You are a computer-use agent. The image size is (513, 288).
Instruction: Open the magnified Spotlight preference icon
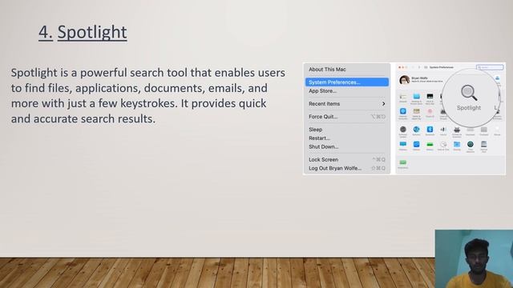[x=469, y=93]
